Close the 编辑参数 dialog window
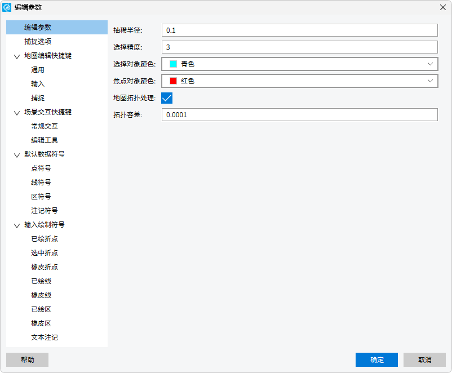 [442, 7]
